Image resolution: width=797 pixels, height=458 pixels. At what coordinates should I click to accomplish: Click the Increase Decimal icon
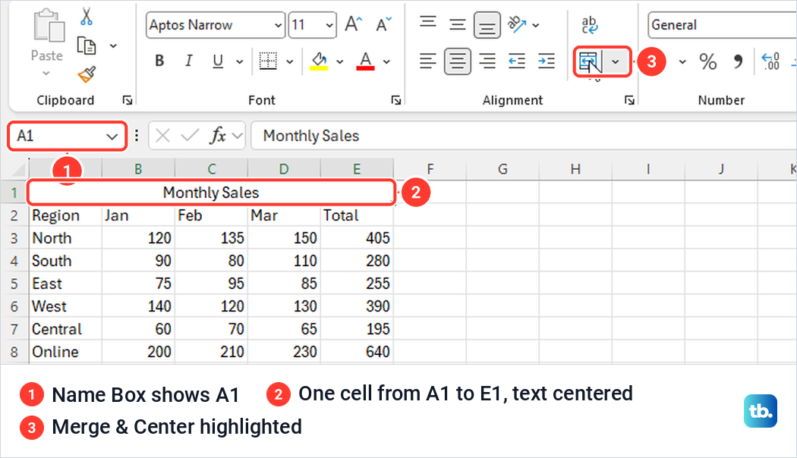pos(771,61)
